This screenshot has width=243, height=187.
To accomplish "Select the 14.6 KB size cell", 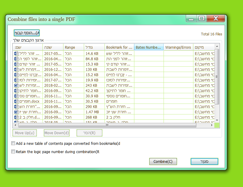I will [x=94, y=54].
